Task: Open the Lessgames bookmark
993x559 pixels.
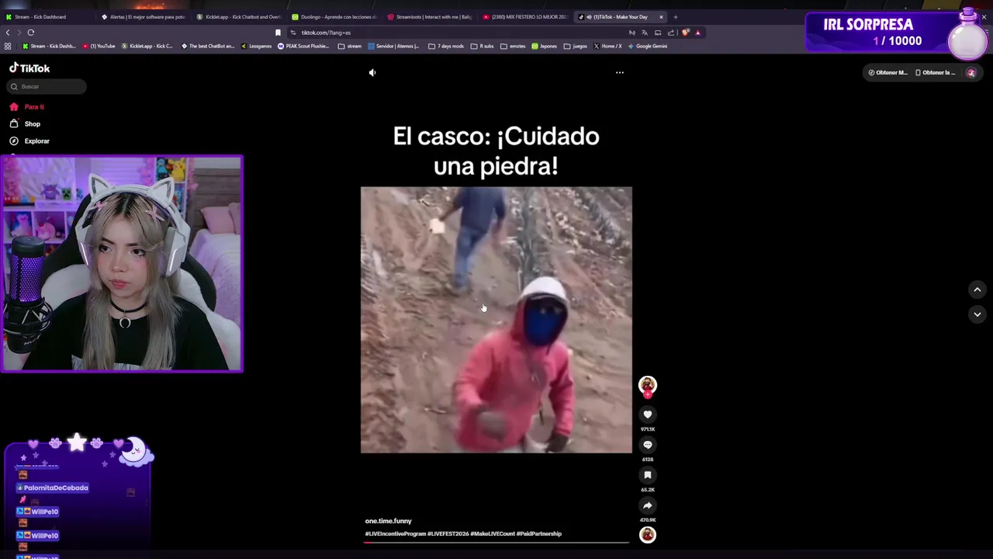Action: point(257,46)
